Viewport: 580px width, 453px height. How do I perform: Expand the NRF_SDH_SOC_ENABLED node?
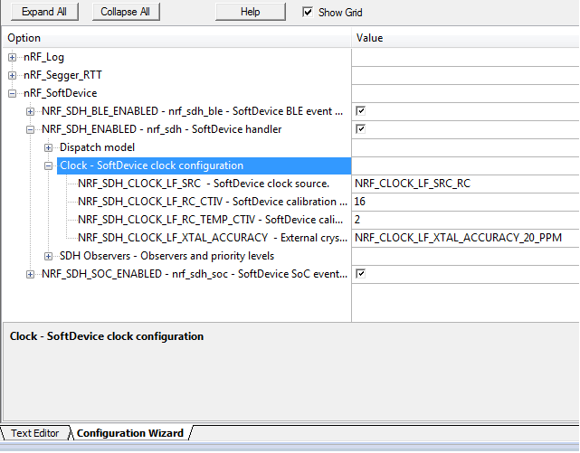31,274
